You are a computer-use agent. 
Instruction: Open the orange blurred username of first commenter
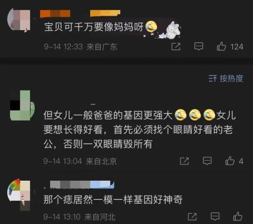55,14
